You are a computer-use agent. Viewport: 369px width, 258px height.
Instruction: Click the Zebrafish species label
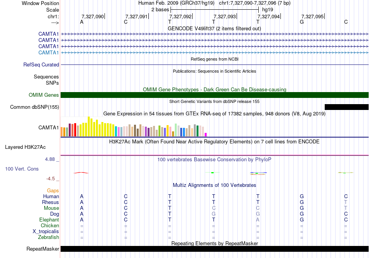pos(49,237)
